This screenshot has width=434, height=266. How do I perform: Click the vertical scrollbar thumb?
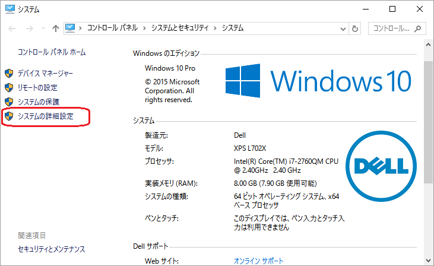pyautogui.click(x=428, y=122)
